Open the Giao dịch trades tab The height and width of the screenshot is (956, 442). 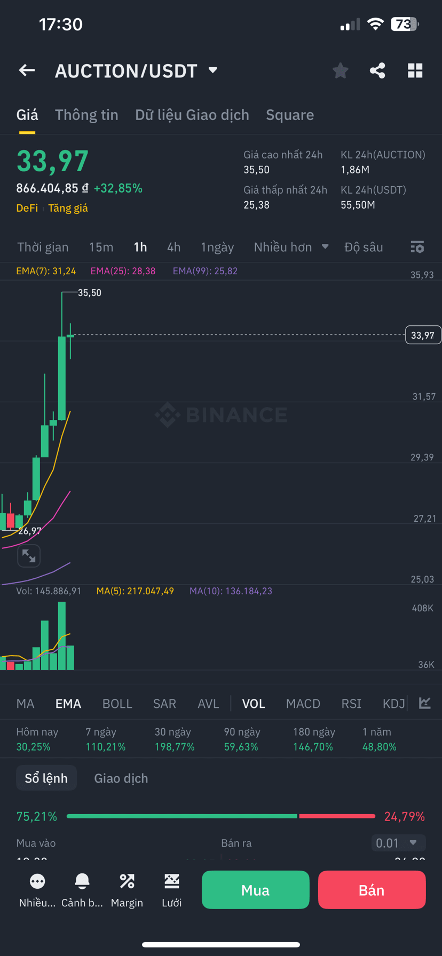pos(121,778)
